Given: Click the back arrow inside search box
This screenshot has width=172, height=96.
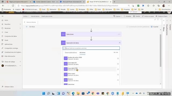Looking at the screenshot, I should tap(64, 48).
